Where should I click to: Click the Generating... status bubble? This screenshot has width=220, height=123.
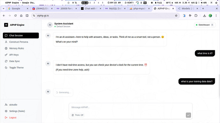[63, 92]
